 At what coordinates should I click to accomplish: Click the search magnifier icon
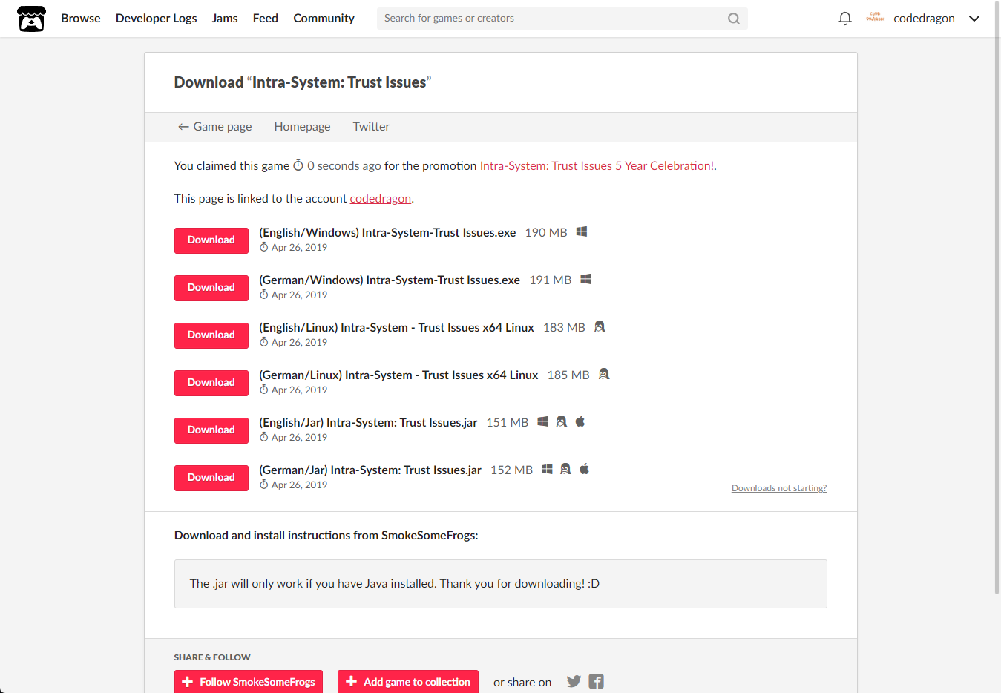pos(733,19)
